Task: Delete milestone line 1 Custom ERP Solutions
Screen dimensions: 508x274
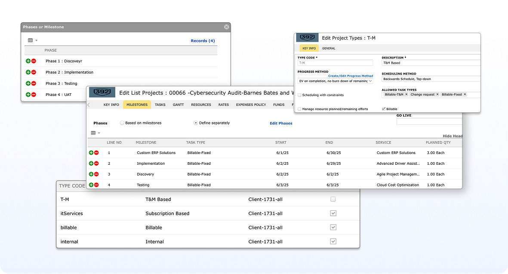Action: click(96, 153)
